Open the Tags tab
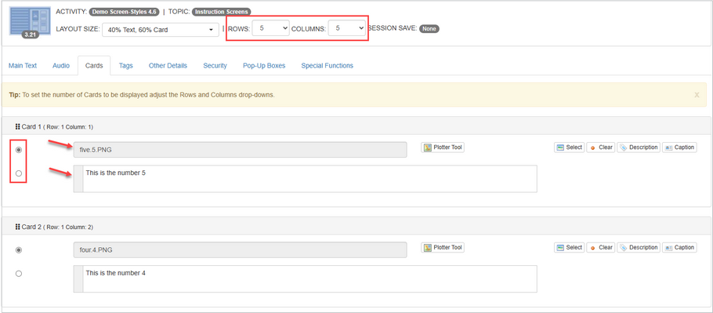This screenshot has width=713, height=313. pyautogui.click(x=126, y=66)
